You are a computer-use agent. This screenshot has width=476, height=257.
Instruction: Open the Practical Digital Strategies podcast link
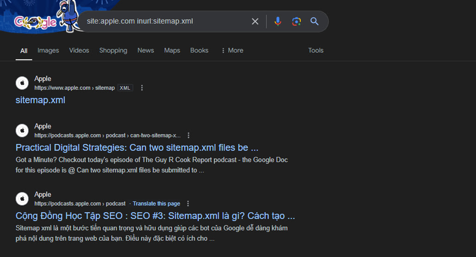pyautogui.click(x=137, y=147)
